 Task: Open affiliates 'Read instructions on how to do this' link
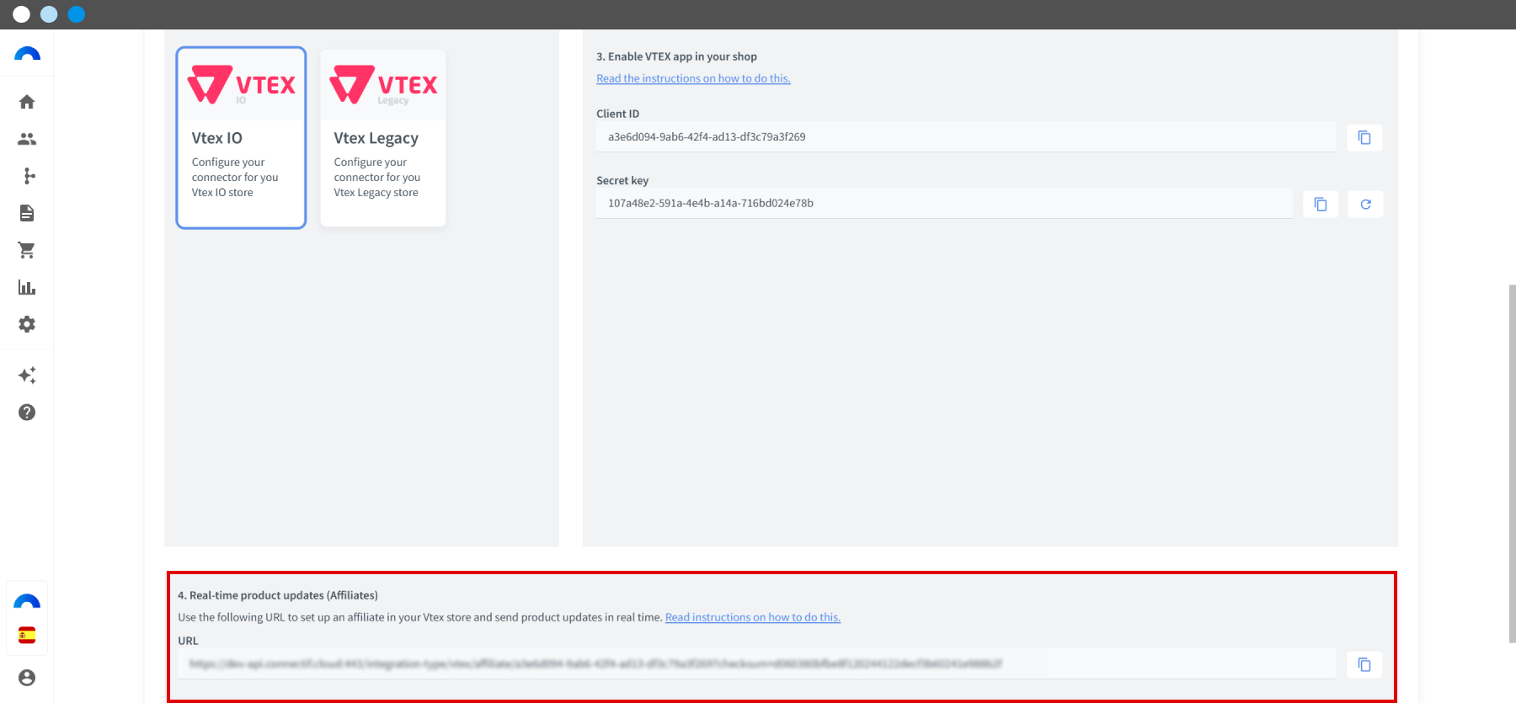click(x=753, y=617)
